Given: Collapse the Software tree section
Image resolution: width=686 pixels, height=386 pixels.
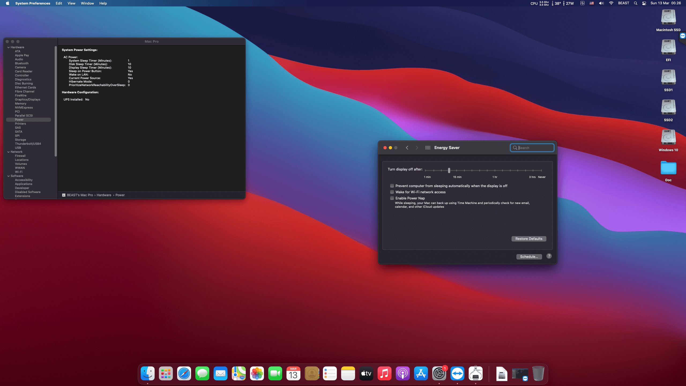Looking at the screenshot, I should (x=9, y=176).
